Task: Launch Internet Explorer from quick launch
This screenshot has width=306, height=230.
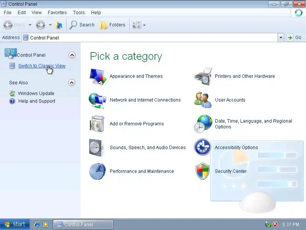Action: (37, 224)
